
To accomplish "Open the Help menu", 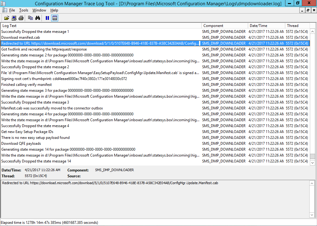I will pyautogui.click(x=54, y=10).
